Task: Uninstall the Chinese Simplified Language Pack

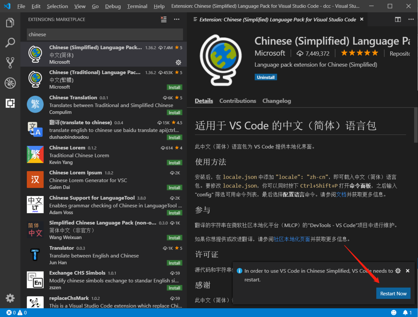Action: click(x=266, y=77)
